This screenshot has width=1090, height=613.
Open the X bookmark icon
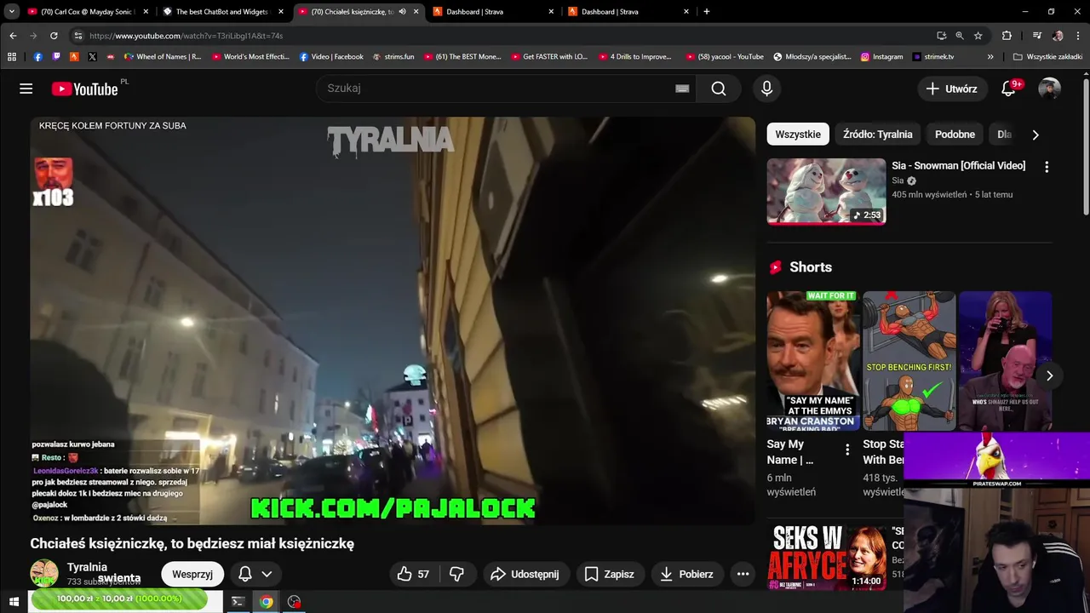pos(92,57)
